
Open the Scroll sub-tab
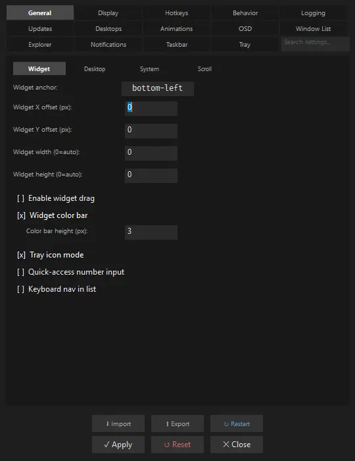point(204,68)
